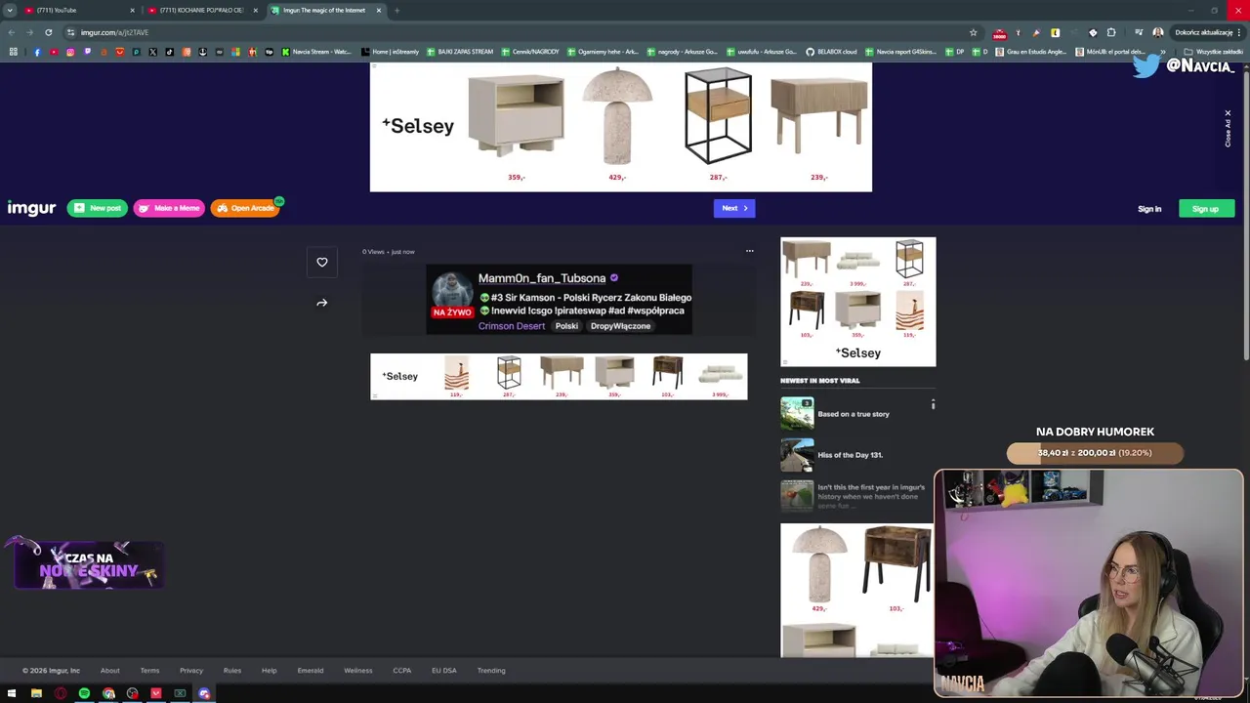This screenshot has height=703, width=1250.
Task: Open the TikTok bookmark icon
Action: pos(170,52)
